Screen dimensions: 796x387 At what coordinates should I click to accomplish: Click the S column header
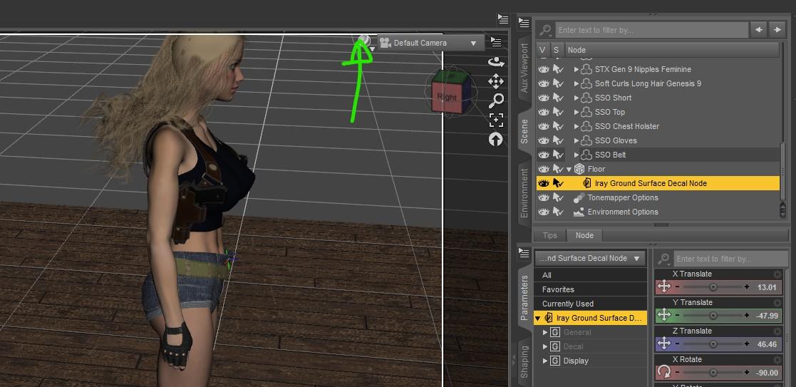click(557, 50)
